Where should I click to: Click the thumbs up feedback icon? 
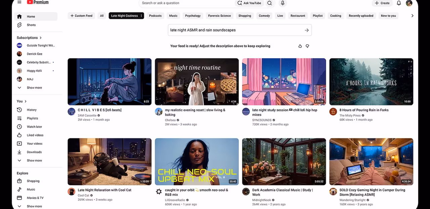tap(300, 46)
